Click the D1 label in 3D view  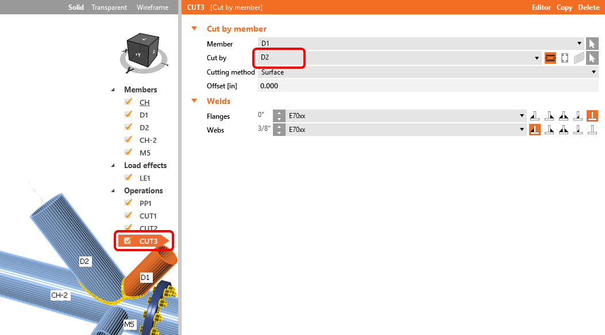(145, 277)
